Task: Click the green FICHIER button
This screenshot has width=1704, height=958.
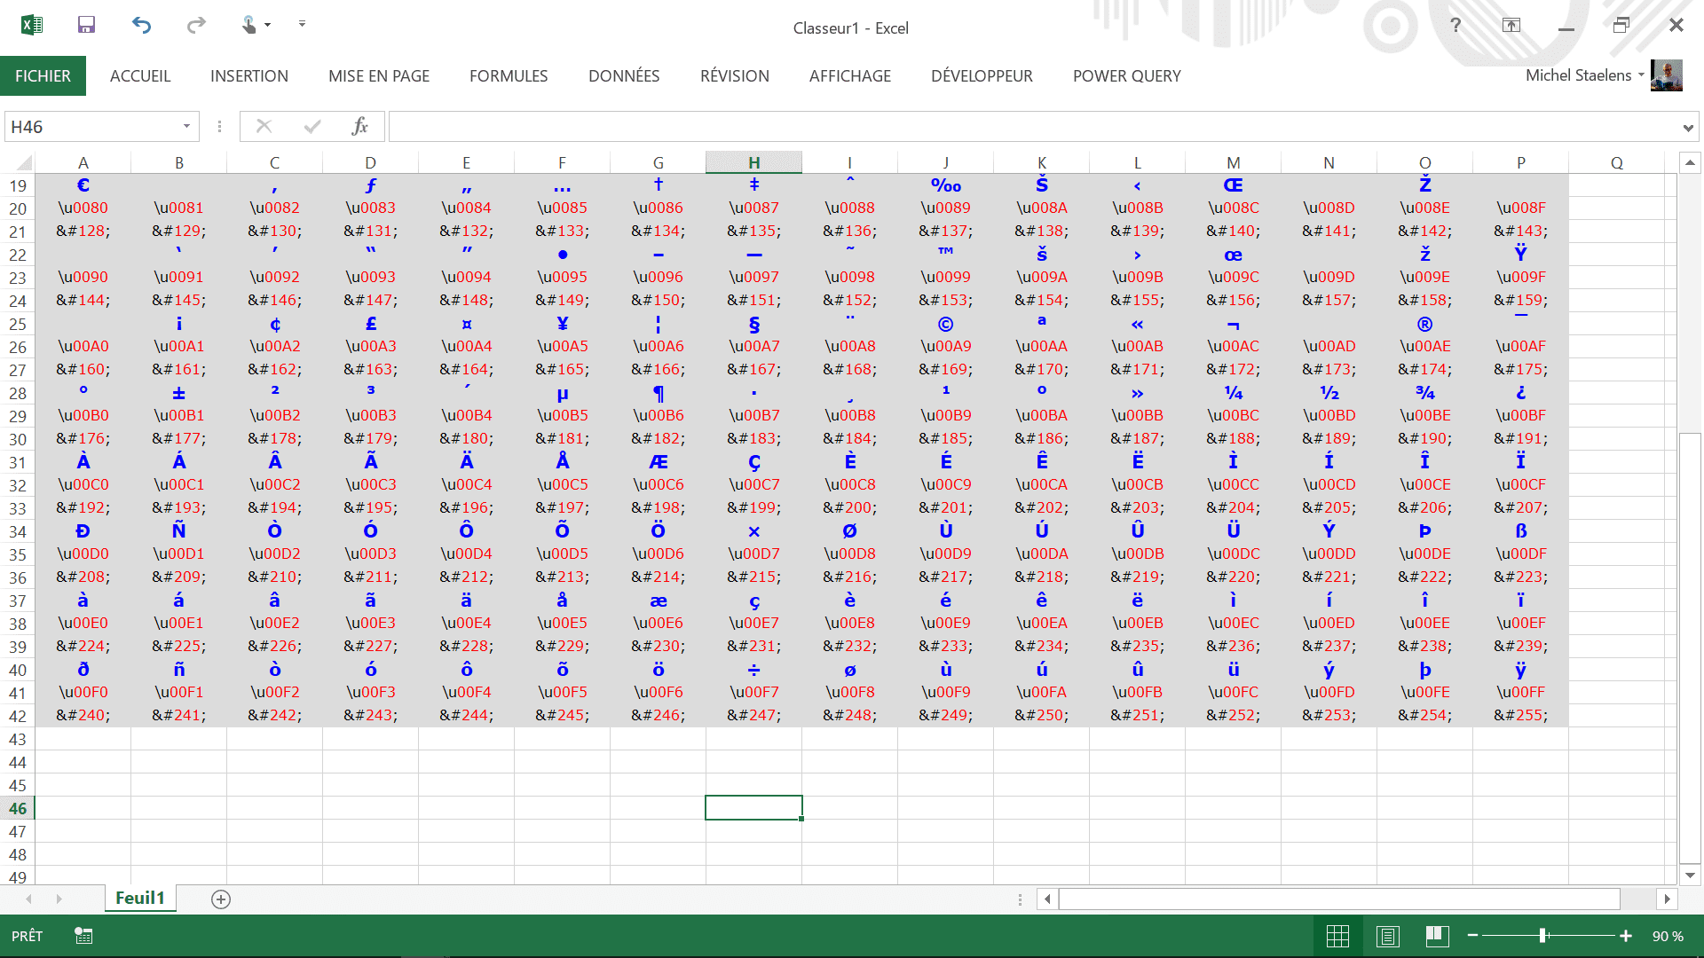Action: pyautogui.click(x=43, y=76)
